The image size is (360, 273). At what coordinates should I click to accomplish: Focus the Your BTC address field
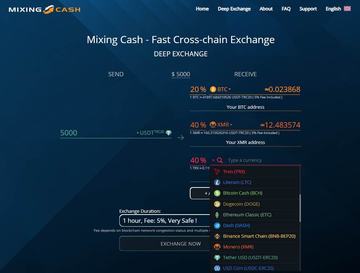(245, 107)
